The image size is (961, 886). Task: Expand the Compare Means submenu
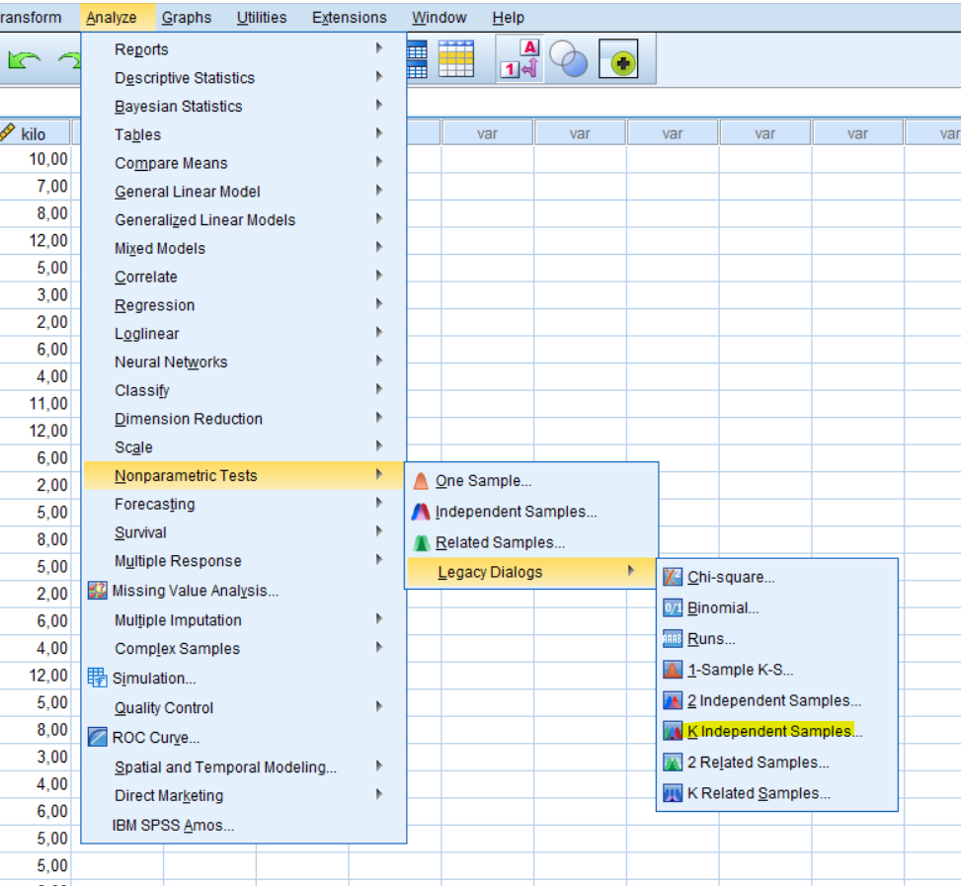(x=171, y=164)
